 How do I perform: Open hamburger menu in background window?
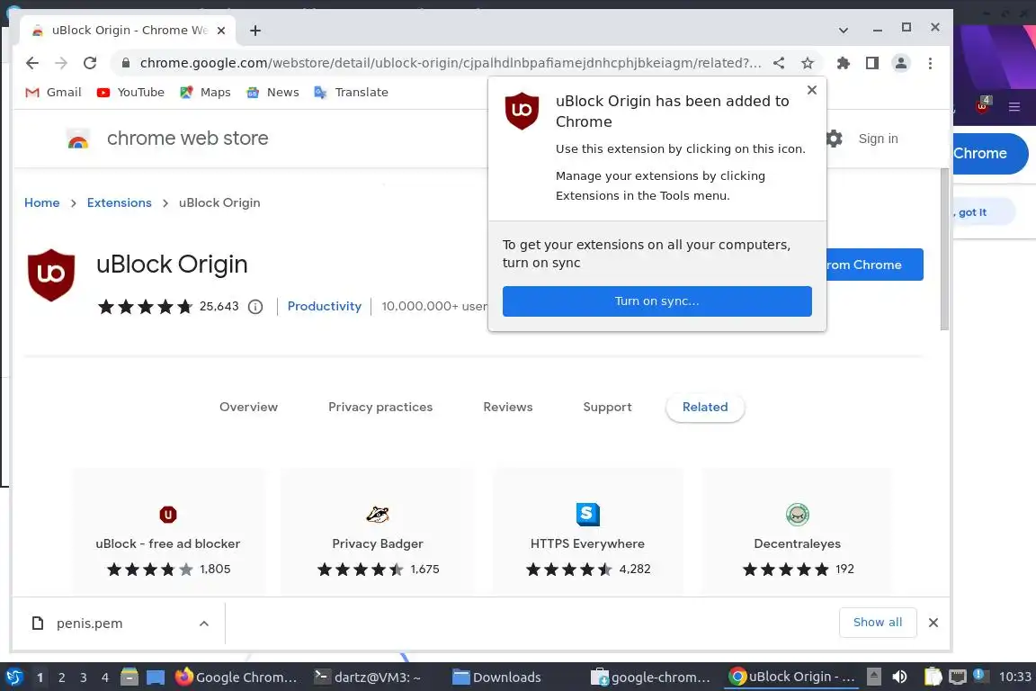[x=1014, y=106]
